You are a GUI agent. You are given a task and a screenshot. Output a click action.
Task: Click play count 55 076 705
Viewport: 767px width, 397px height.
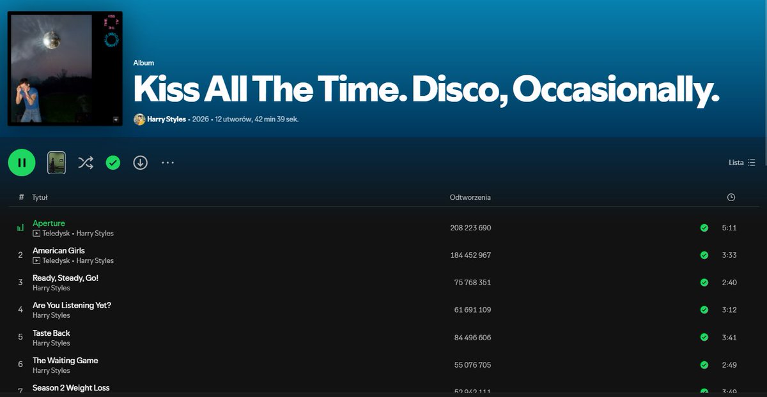[472, 365]
